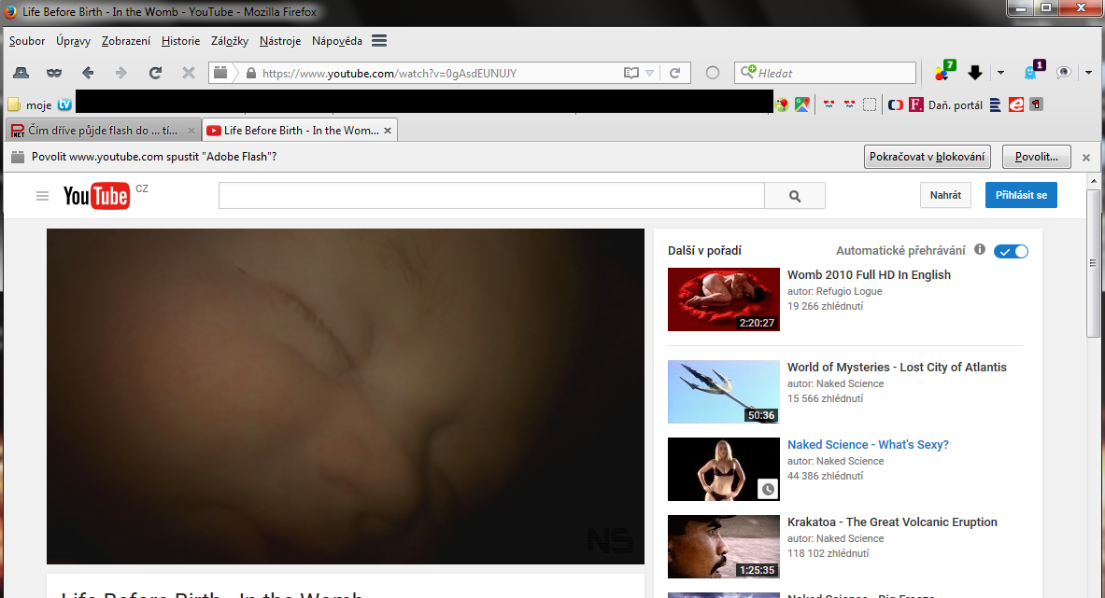
Task: Open the red e bookmark icon
Action: pyautogui.click(x=1015, y=104)
